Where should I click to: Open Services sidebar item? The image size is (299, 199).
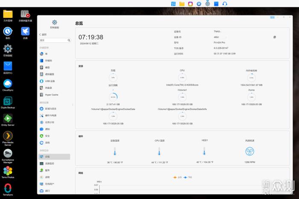(55, 170)
